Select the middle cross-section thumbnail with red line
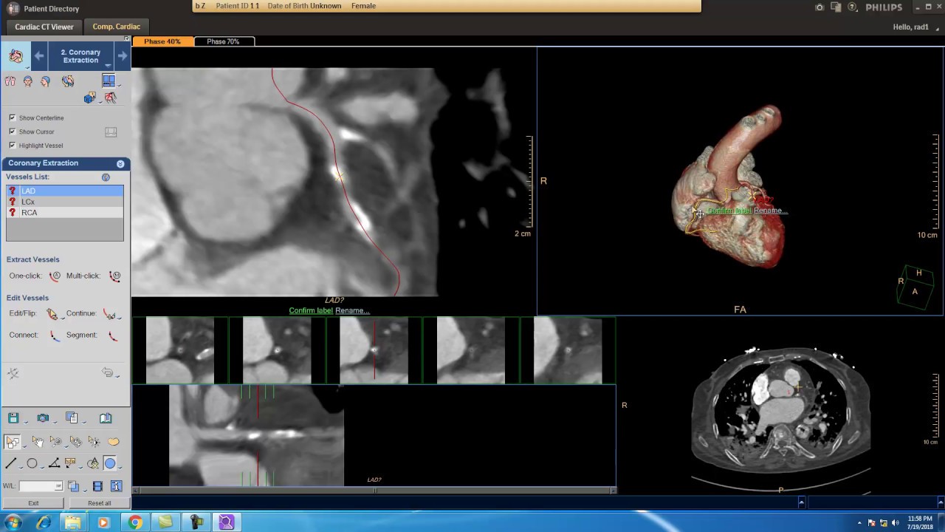 [x=374, y=350]
